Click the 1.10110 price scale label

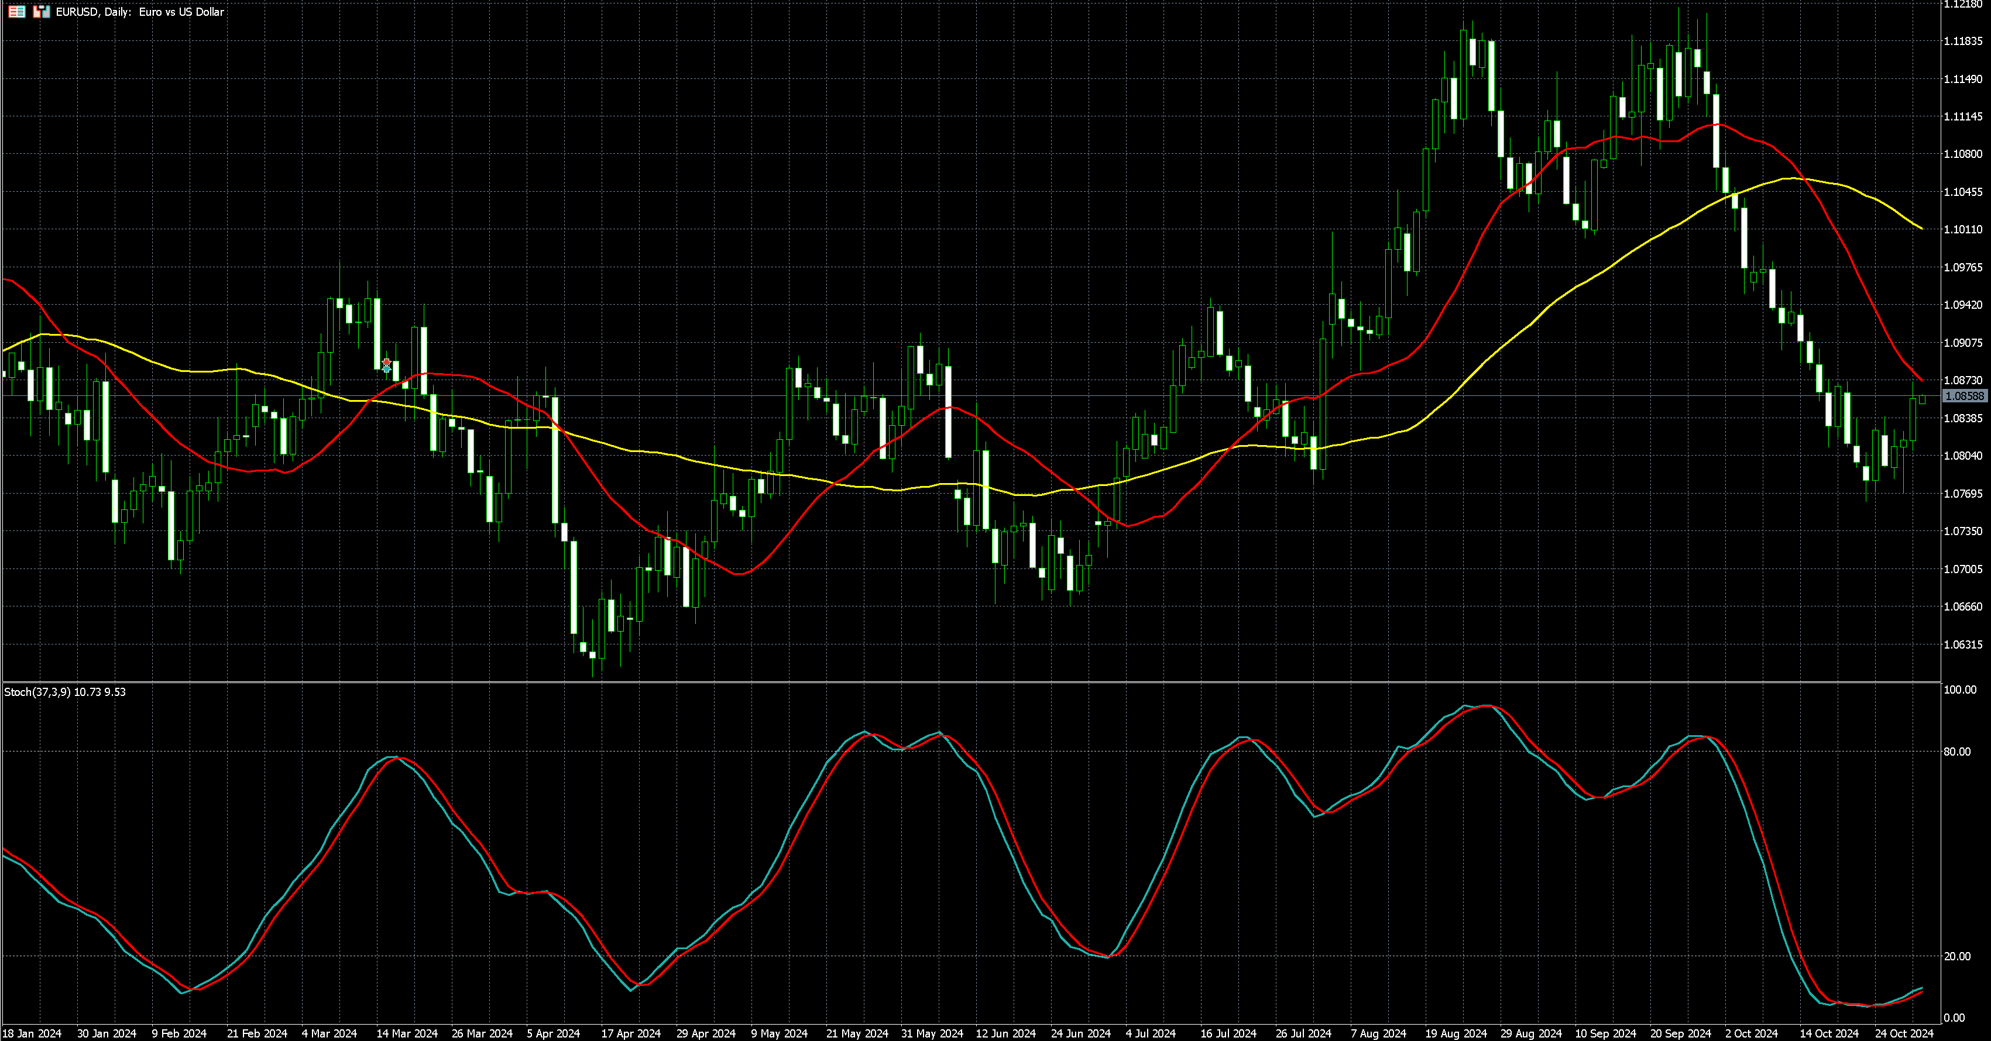pyautogui.click(x=1963, y=229)
